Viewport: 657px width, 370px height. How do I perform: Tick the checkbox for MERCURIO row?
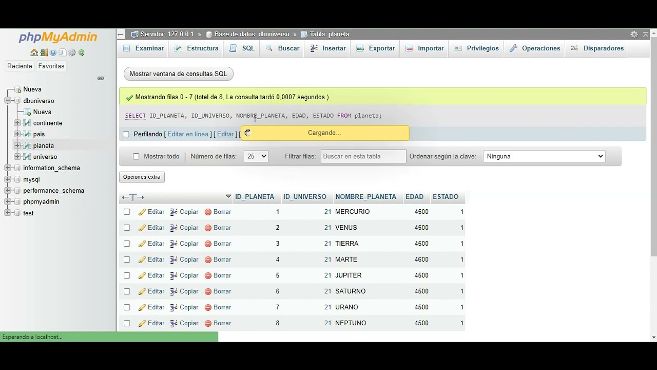127,212
